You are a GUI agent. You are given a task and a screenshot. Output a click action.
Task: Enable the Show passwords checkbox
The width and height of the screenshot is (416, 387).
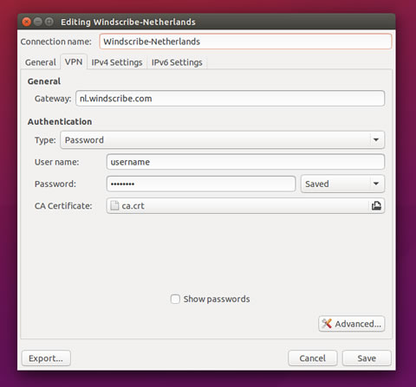(x=175, y=299)
